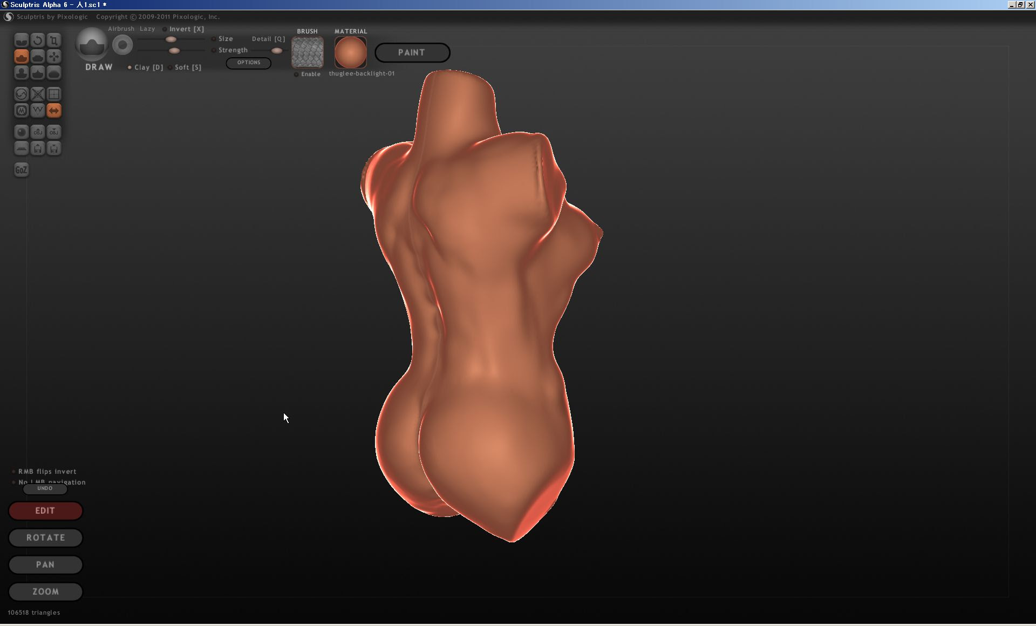Click the New Sphere icon

tap(21, 132)
